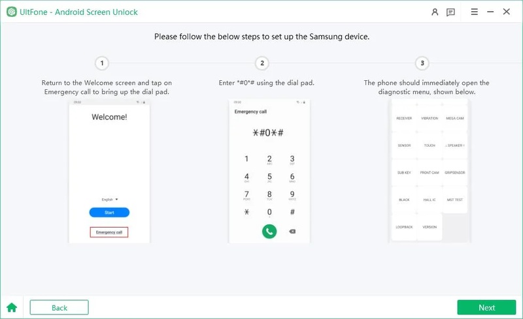Open the hamburger menu
Screen dimensions: 523x319
(x=475, y=12)
